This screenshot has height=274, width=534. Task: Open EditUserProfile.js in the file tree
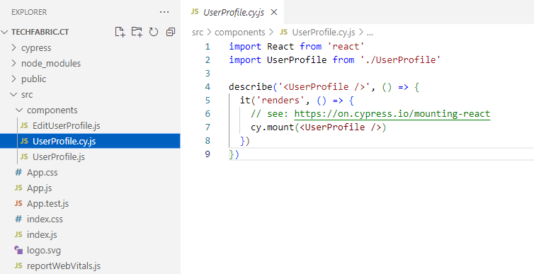pyautogui.click(x=90, y=125)
